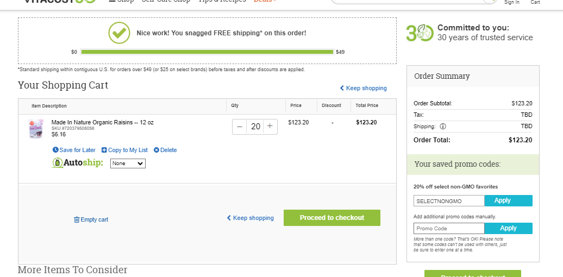Click the Delete x icon for raisins
The image size is (563, 277).
(156, 150)
